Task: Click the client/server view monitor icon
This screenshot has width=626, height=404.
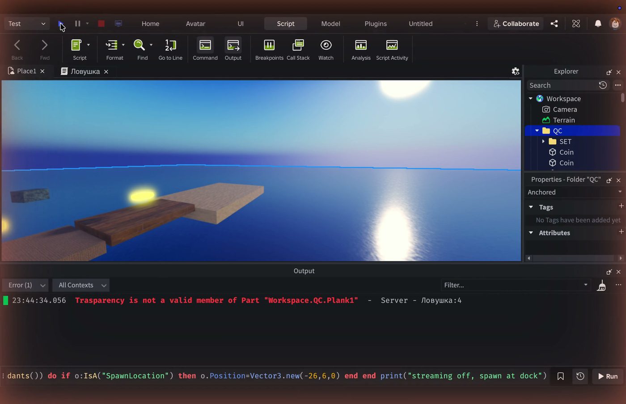Action: 118,24
